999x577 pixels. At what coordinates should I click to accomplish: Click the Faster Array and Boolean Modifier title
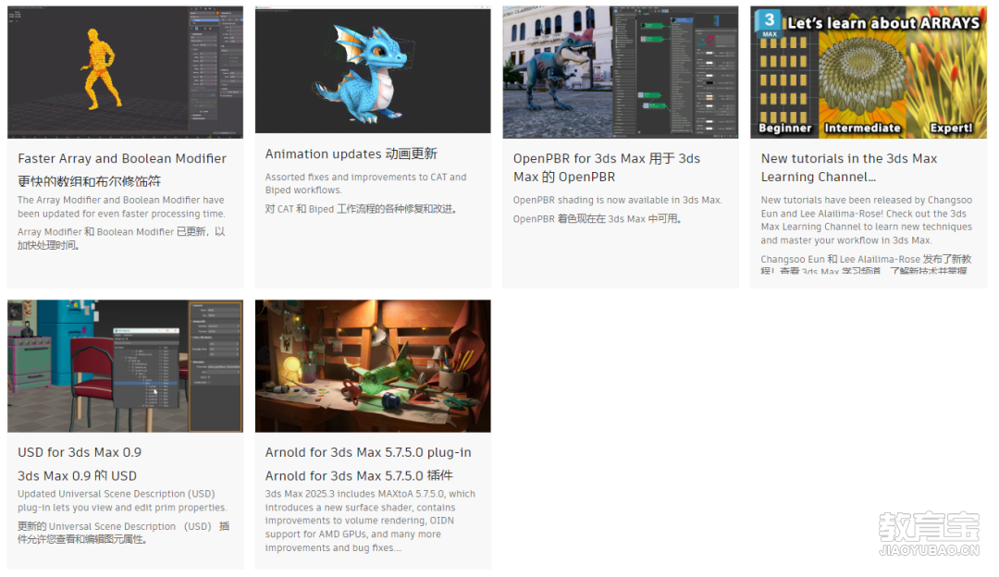point(122,158)
